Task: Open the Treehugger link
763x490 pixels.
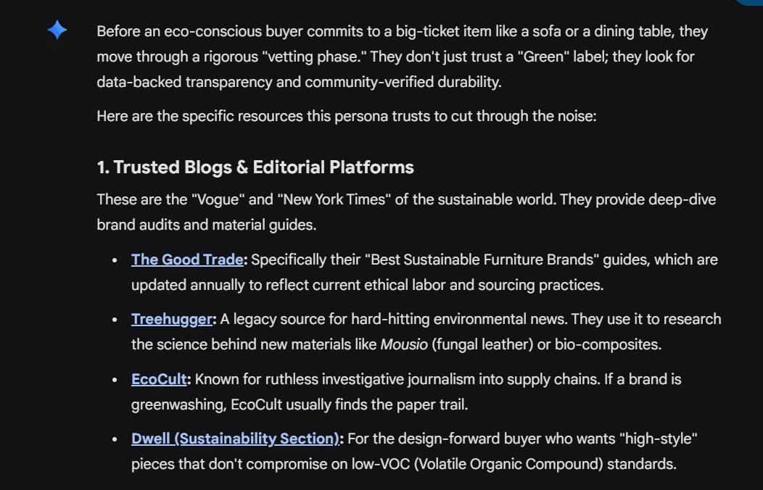Action: click(171, 319)
